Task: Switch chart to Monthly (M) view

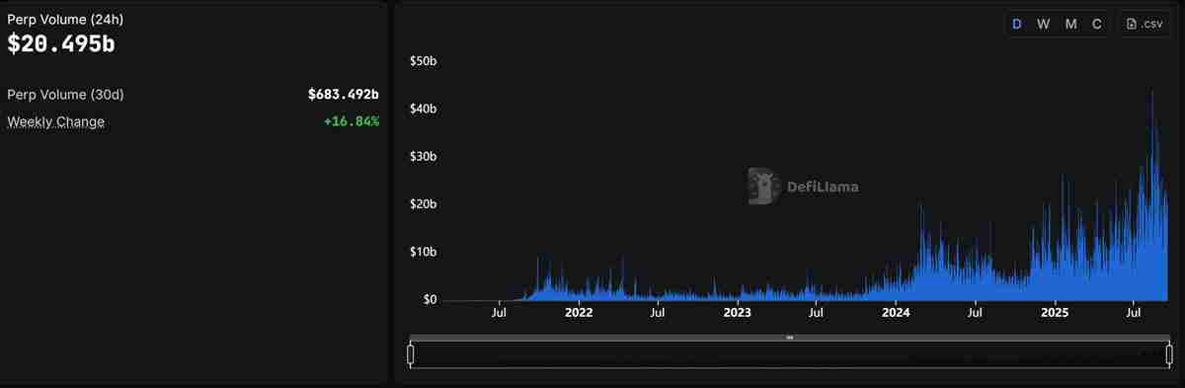Action: click(1070, 24)
